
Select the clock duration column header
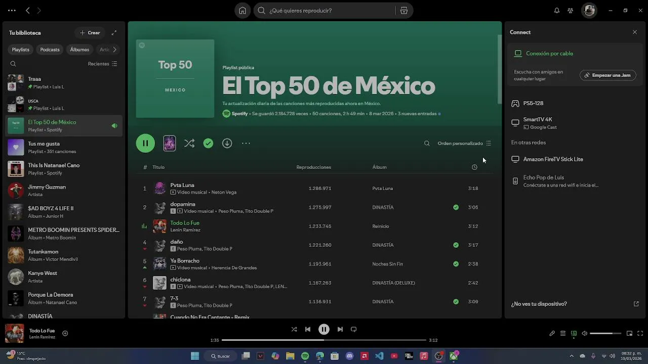(474, 167)
